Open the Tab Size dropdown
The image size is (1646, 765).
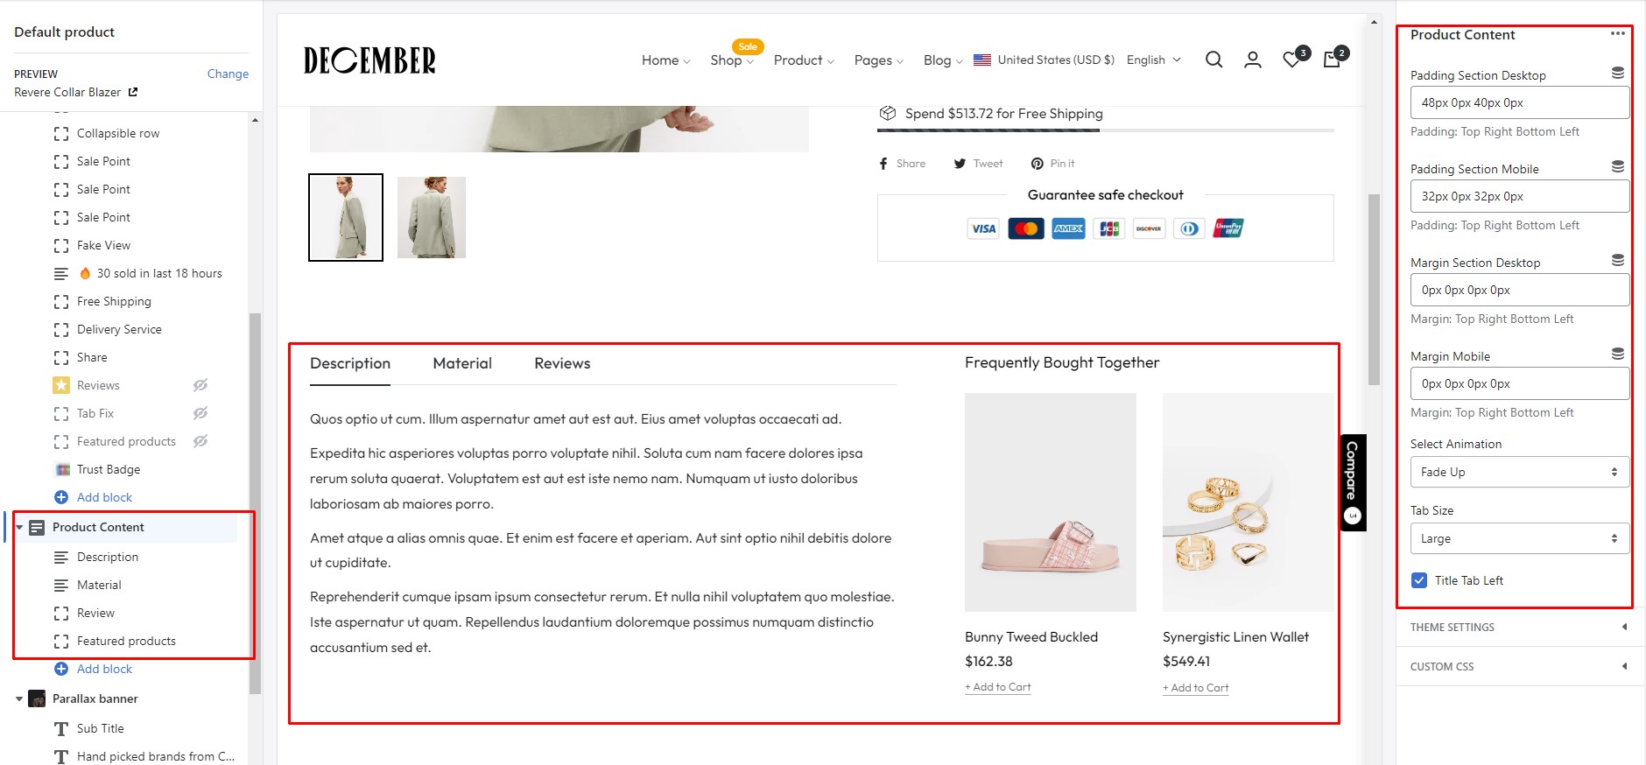(x=1519, y=538)
